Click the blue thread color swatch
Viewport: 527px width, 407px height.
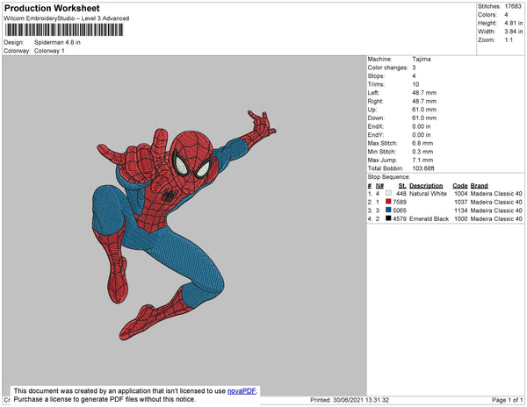[388, 210]
